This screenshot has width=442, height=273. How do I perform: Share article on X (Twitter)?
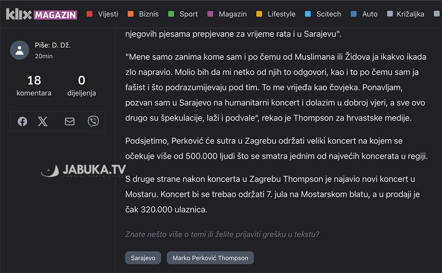[x=43, y=121]
